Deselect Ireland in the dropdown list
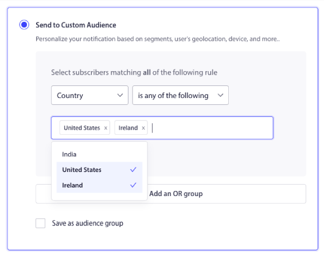Screen dimensions: 324x258 point(99,185)
